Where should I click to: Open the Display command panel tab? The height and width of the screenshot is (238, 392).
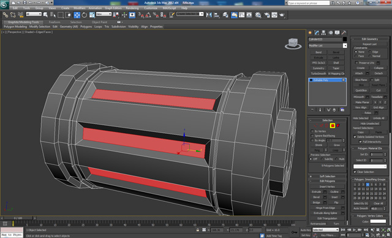click(337, 33)
